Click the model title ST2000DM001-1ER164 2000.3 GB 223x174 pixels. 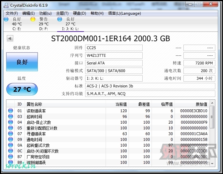click(x=110, y=39)
